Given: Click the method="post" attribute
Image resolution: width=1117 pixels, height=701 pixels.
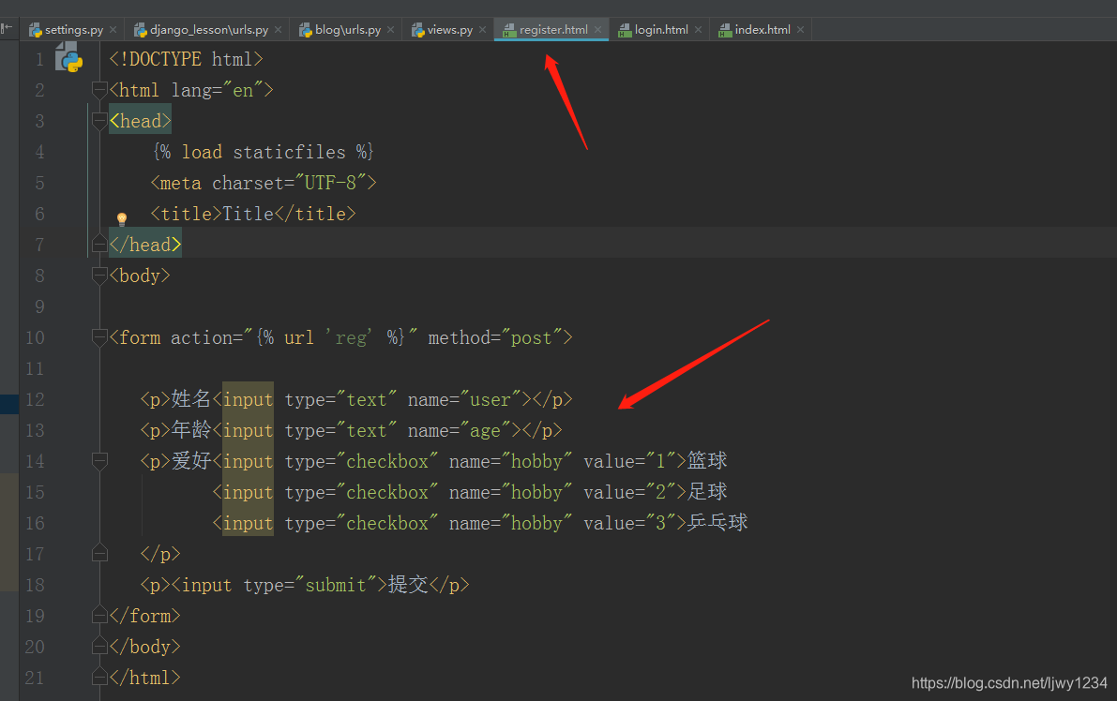Looking at the screenshot, I should [494, 337].
